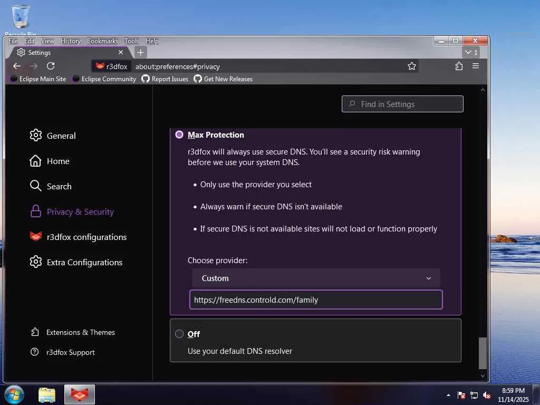This screenshot has width=540, height=405.
Task: Open the Windows Start button
Action: [x=14, y=394]
